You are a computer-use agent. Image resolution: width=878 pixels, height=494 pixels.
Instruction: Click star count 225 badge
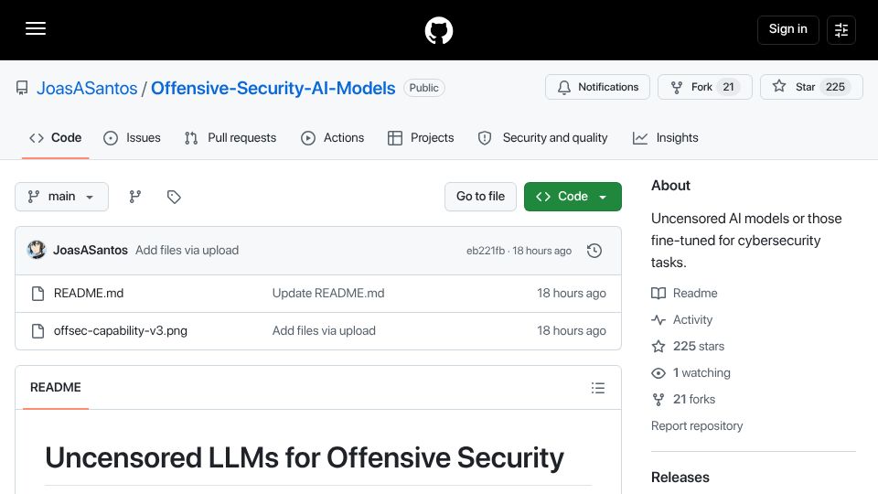pos(835,87)
